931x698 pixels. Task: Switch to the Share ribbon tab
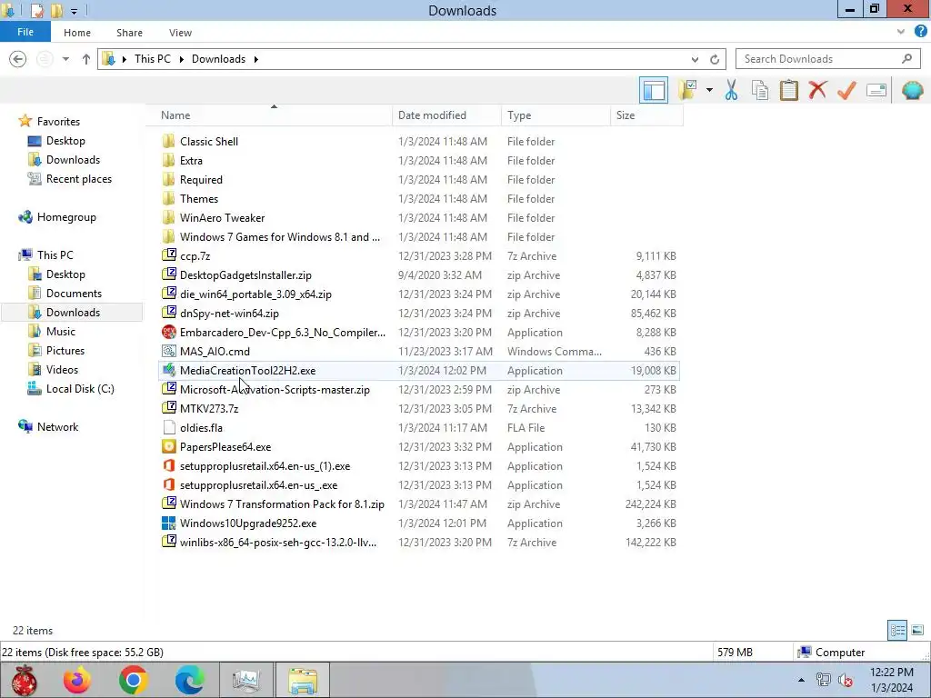pyautogui.click(x=129, y=33)
